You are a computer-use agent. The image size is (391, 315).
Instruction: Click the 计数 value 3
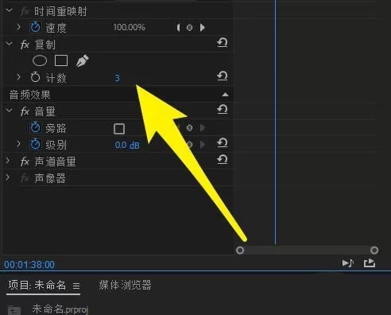click(x=117, y=78)
